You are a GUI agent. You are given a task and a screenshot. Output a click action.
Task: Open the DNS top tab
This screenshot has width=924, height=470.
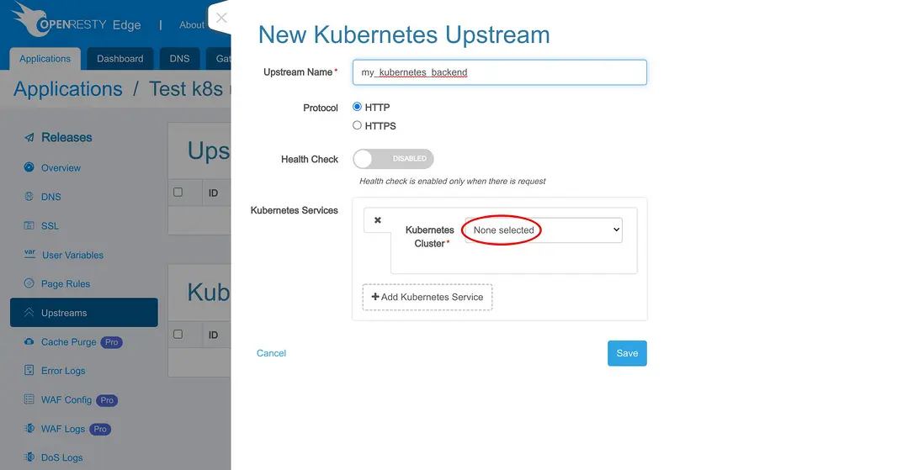(179, 59)
